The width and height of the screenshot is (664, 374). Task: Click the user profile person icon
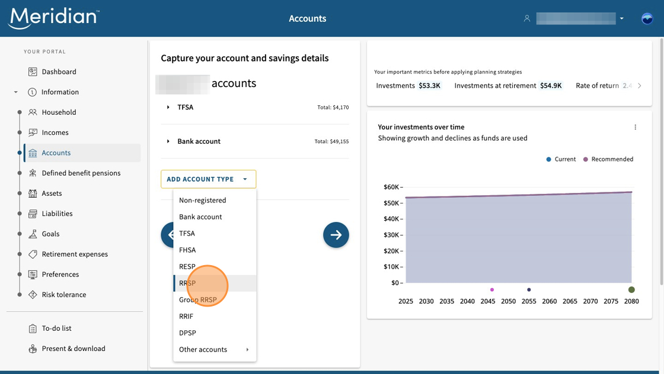[527, 18]
